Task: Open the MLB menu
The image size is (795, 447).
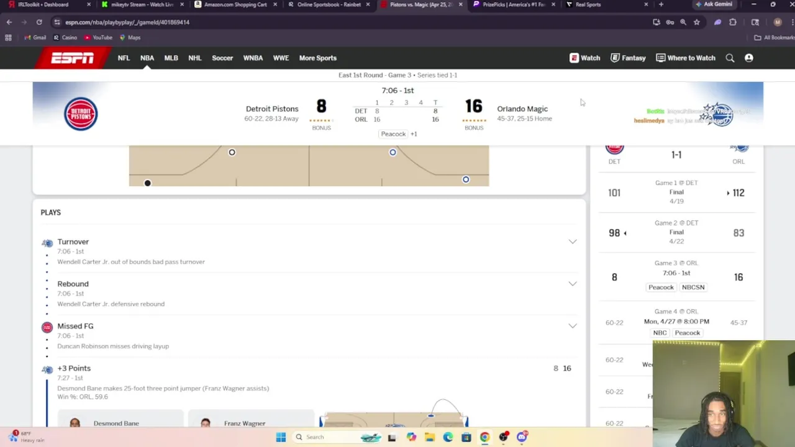Action: [171, 58]
